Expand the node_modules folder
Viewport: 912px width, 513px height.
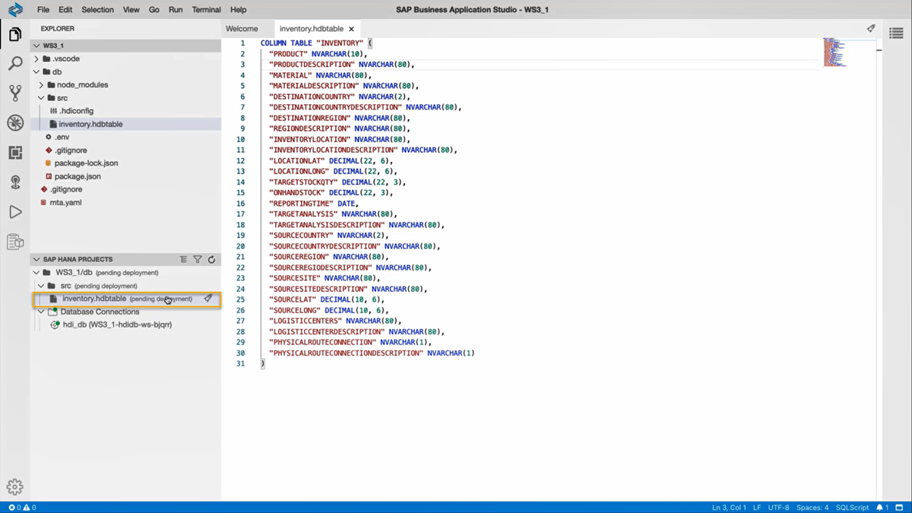pos(41,85)
